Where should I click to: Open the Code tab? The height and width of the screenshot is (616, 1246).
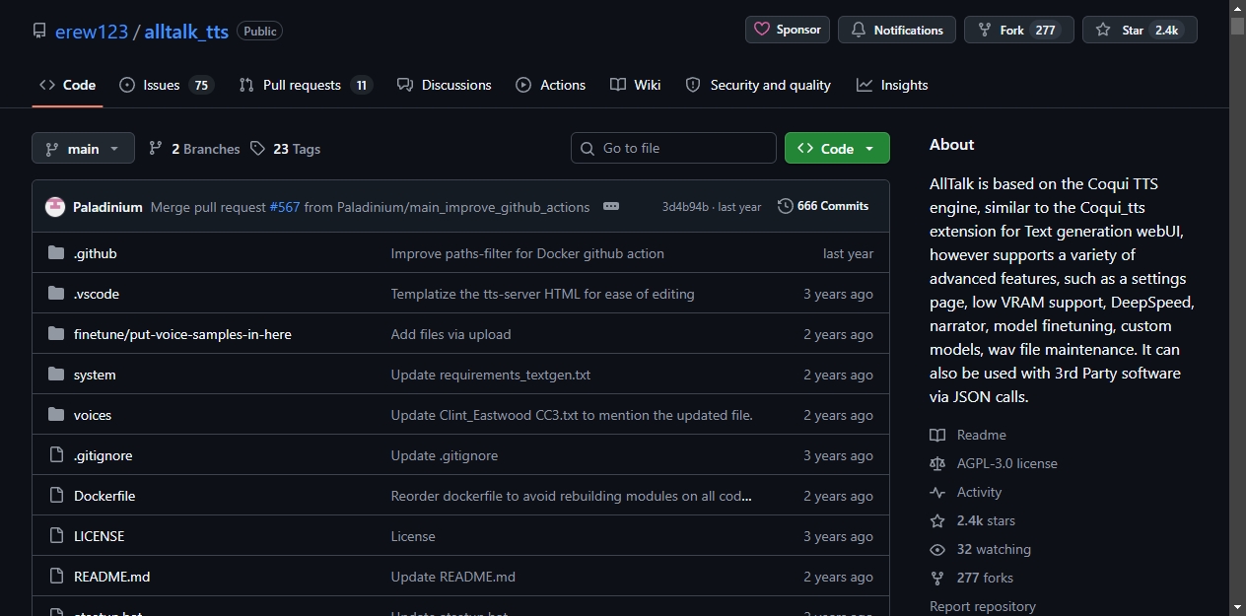click(x=67, y=85)
